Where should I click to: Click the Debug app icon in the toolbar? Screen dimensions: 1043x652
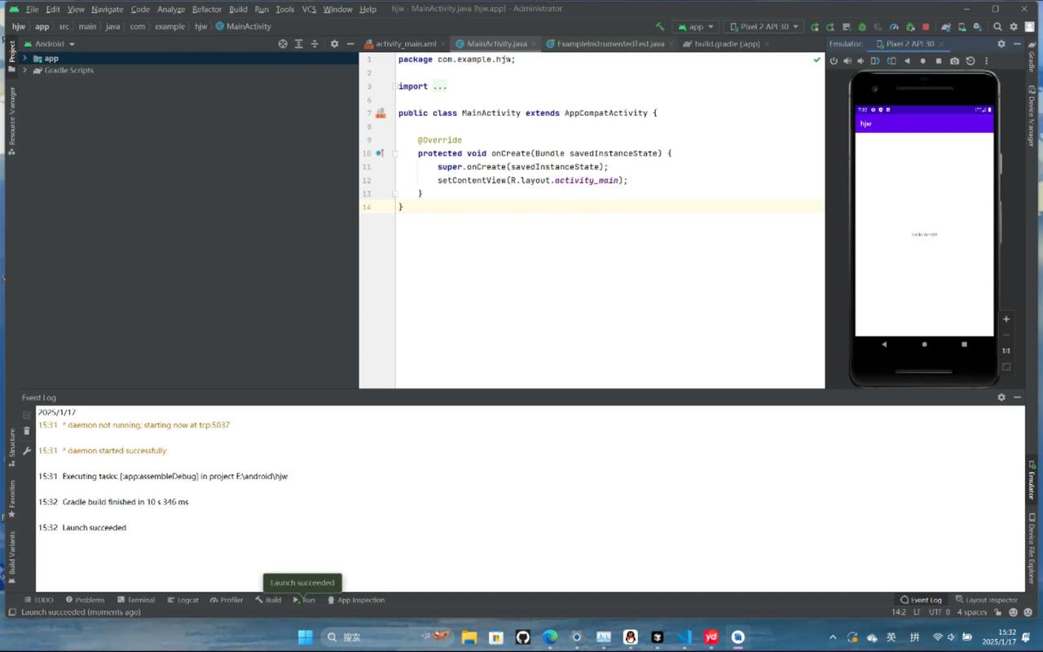click(x=861, y=26)
